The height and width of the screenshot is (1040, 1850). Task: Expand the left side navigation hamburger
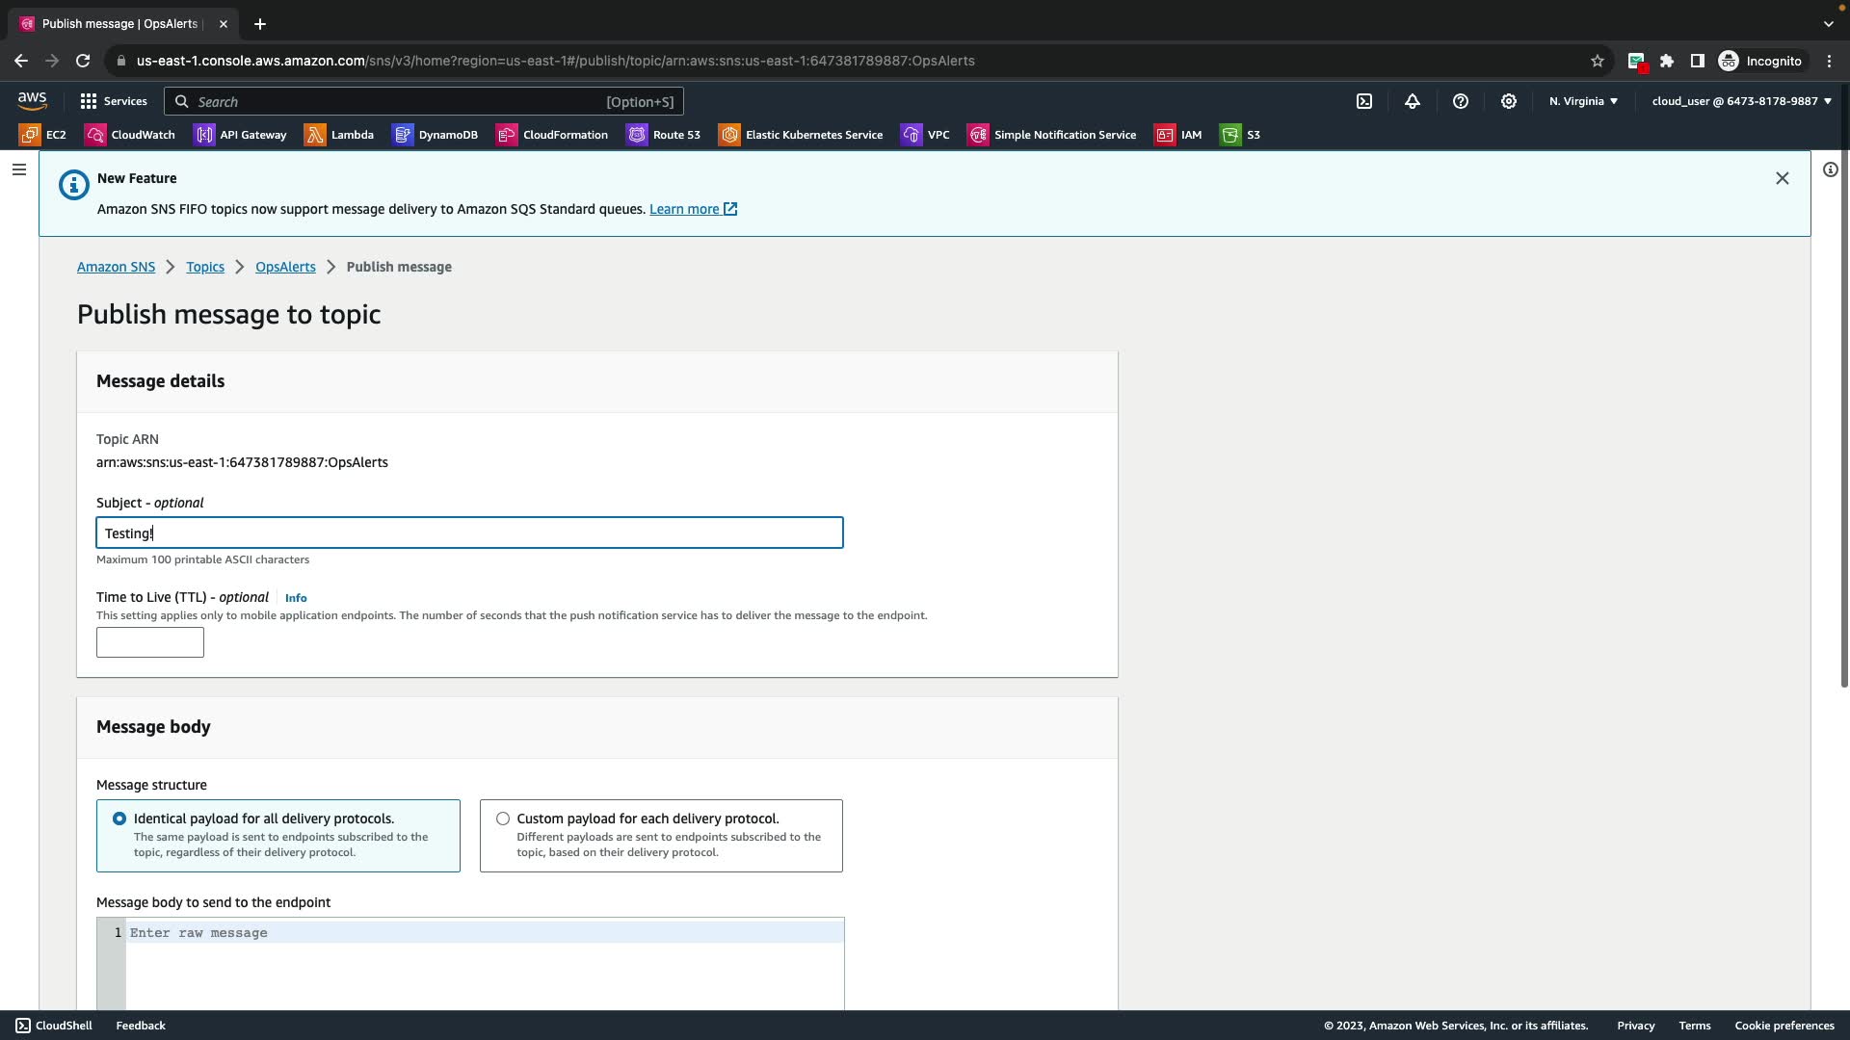coord(19,169)
